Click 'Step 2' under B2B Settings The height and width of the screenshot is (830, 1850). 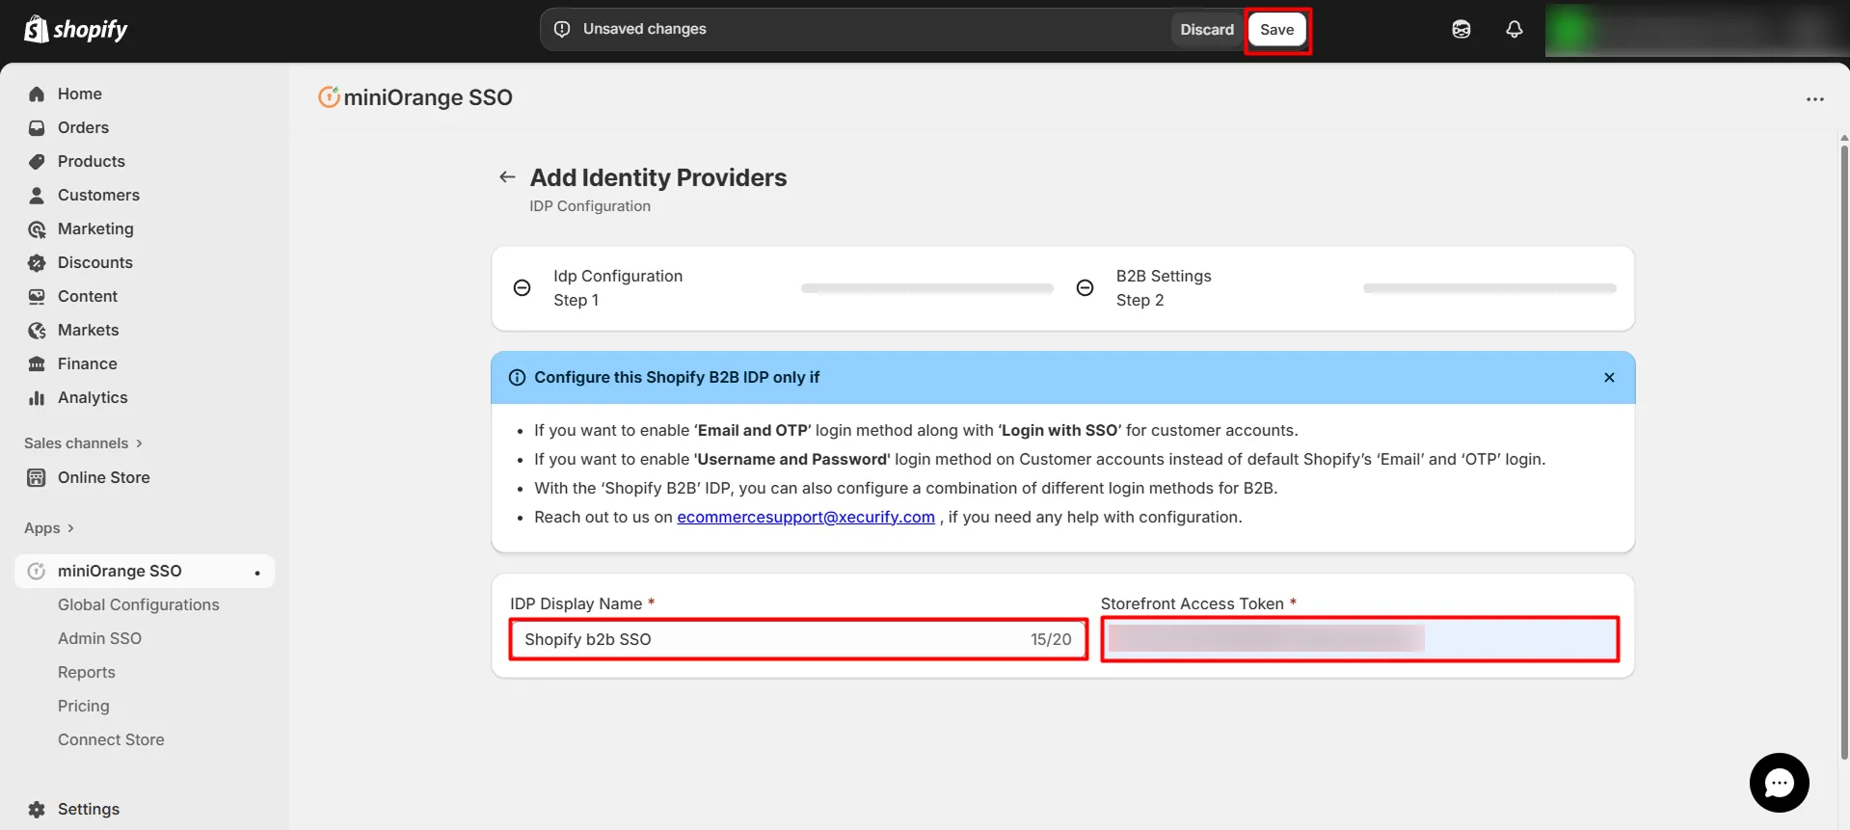pyautogui.click(x=1139, y=300)
